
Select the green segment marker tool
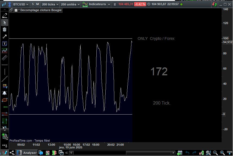(x=5, y=107)
